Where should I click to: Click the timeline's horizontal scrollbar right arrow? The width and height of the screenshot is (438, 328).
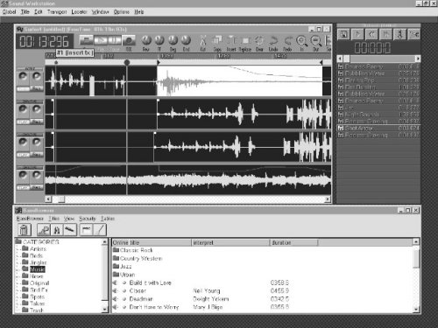click(x=328, y=199)
